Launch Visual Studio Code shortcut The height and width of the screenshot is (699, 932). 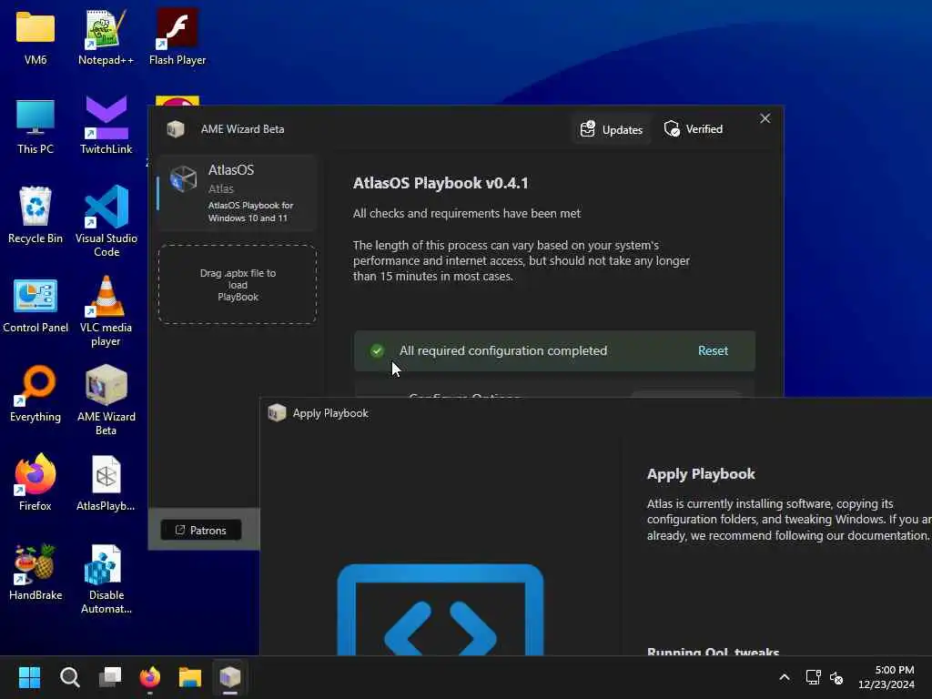pos(106,221)
